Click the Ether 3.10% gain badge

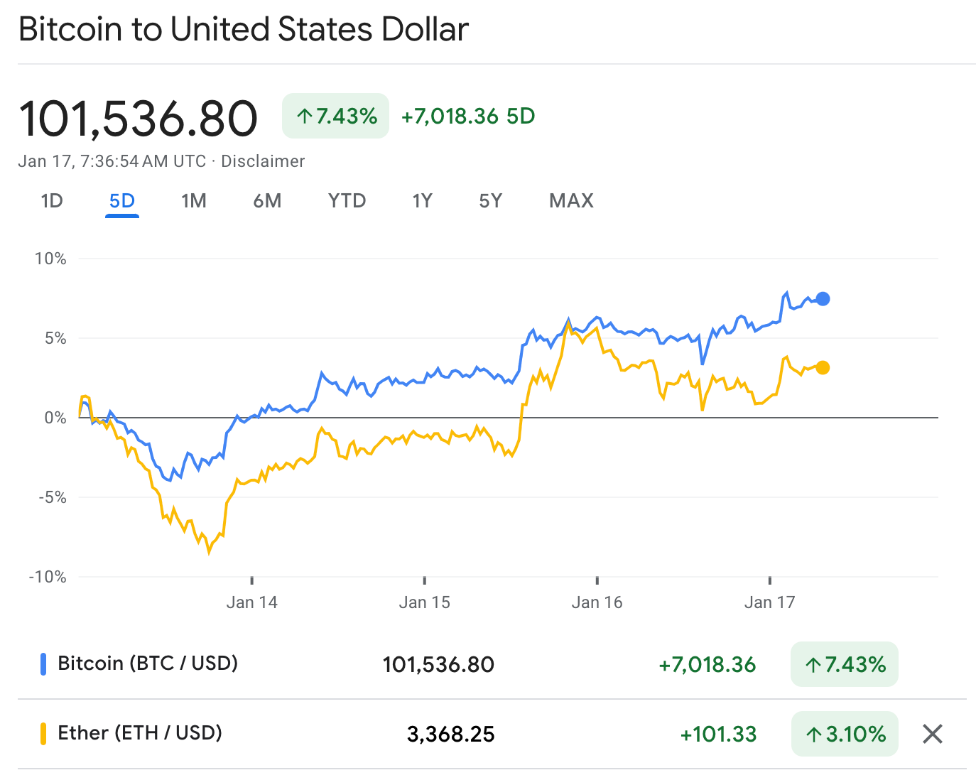[844, 734]
